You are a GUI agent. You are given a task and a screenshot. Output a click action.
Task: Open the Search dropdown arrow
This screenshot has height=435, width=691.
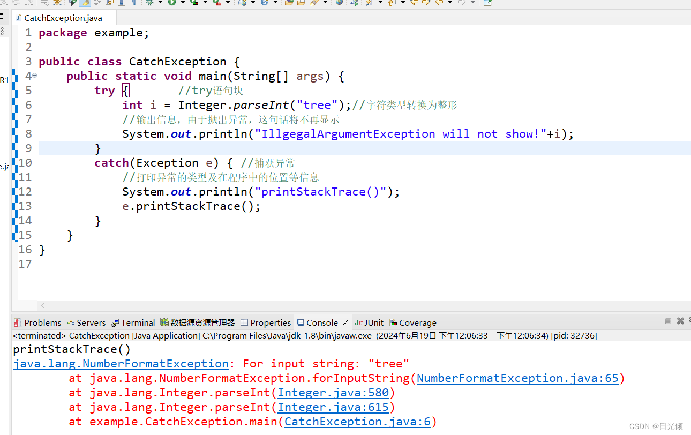(x=325, y=3)
